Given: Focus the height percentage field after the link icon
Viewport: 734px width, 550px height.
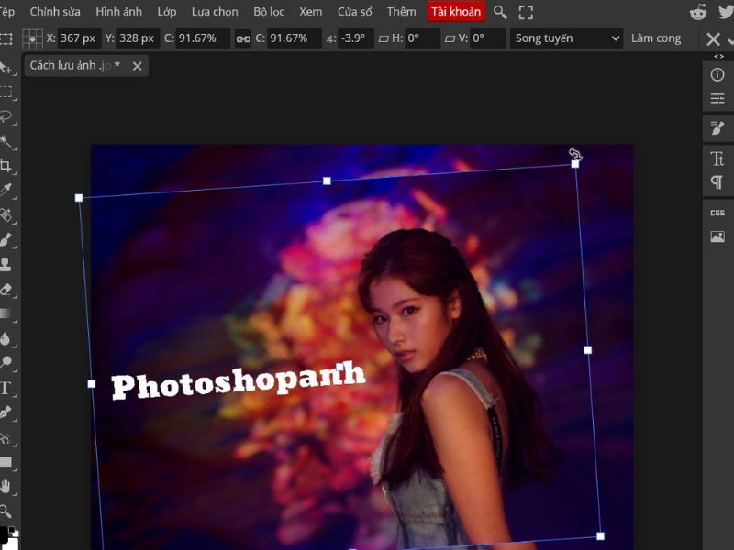Looking at the screenshot, I should (x=295, y=38).
